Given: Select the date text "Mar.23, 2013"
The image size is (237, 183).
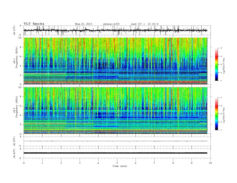Looking at the screenshot, I should point(83,24).
